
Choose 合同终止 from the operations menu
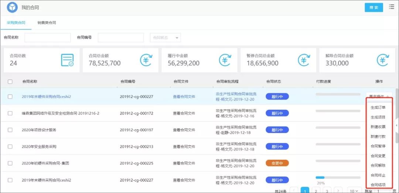(378, 175)
